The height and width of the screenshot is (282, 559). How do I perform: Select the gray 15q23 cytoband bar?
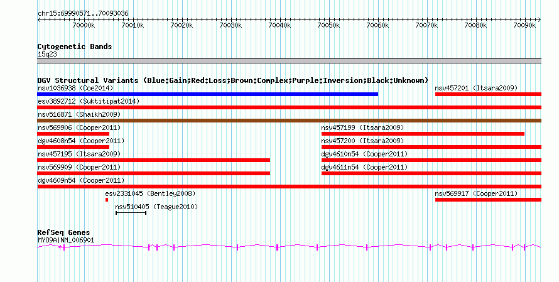click(x=289, y=61)
